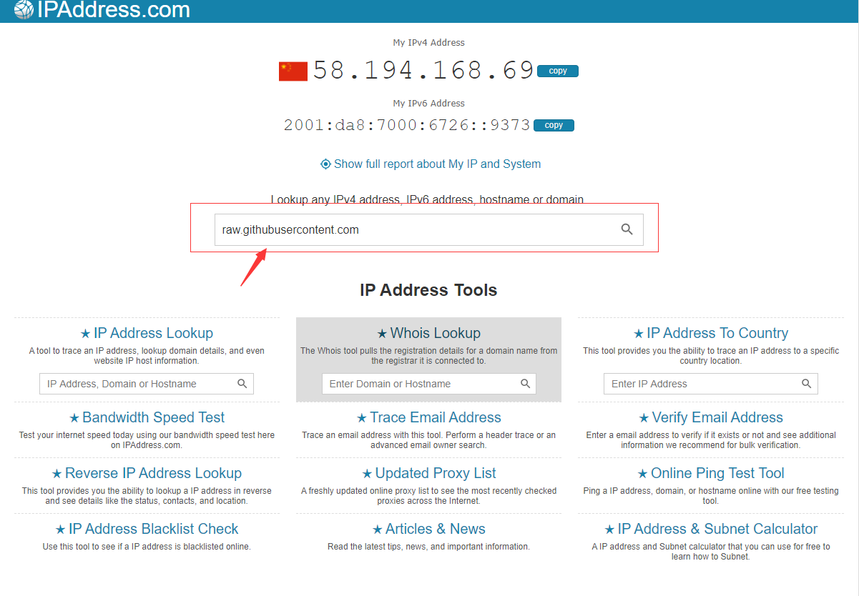Click the Articles & News description text
The width and height of the screenshot is (859, 596).
point(428,547)
